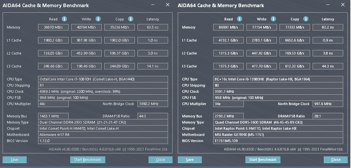This screenshot has width=351, height=168.
Task: Close left AIDA64 window via title bar X
Action: [x=168, y=5]
